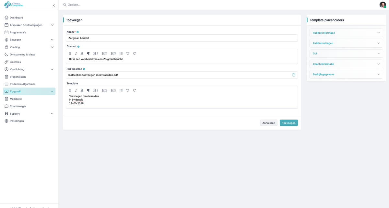Expand Coach informatie placeholders
This screenshot has width=389, height=208.
346,64
